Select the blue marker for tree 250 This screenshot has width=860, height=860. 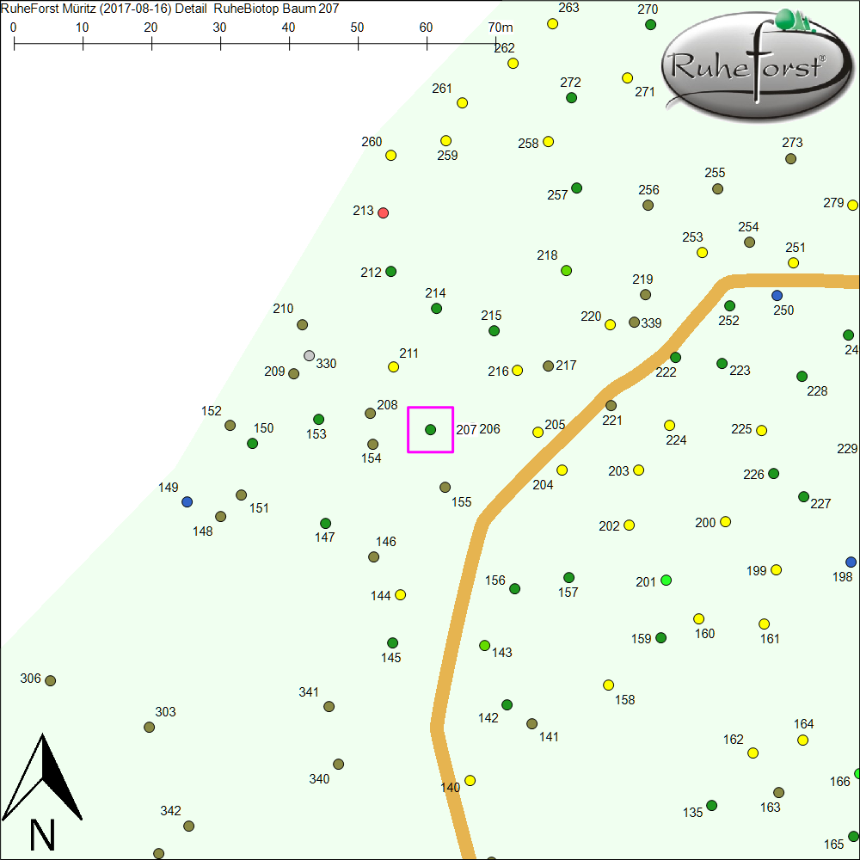pos(777,295)
